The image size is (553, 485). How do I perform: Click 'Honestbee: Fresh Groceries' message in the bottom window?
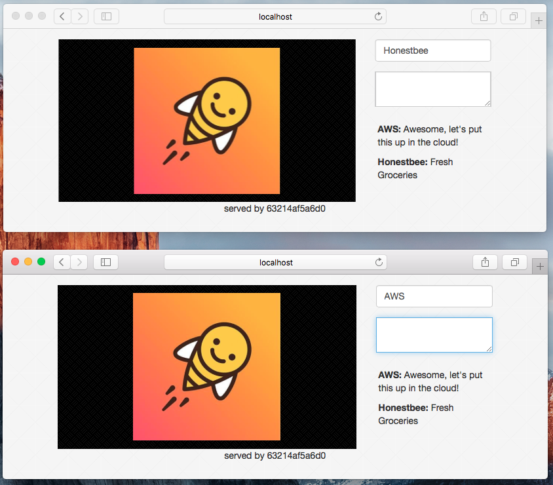(416, 414)
